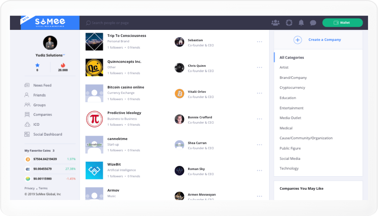378x216 pixels.
Task: Click the plus icon to create company
Action: [298, 40]
